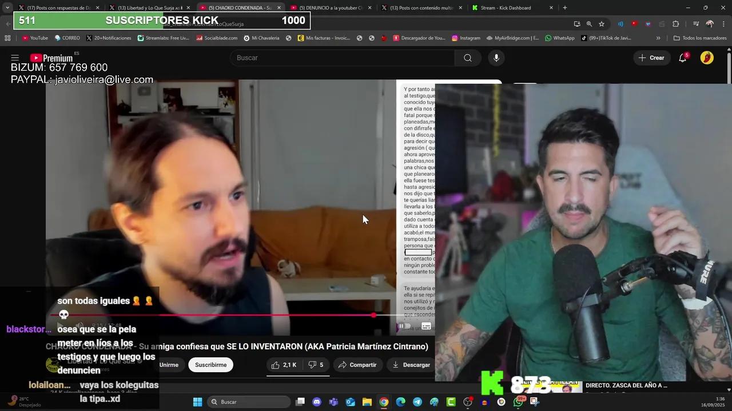Image resolution: width=732 pixels, height=411 pixels.
Task: Dislike the video showing 5 dislikes
Action: [x=316, y=365]
